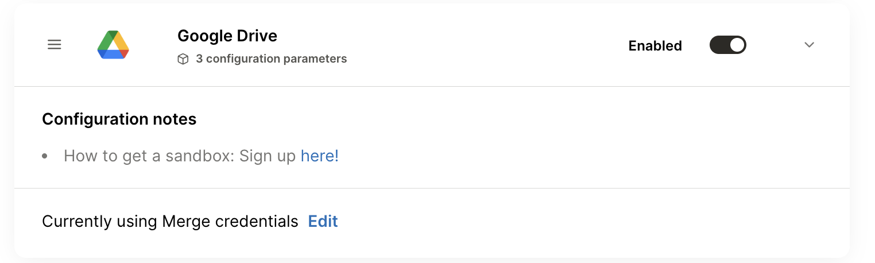This screenshot has width=875, height=263.
Task: Click the bullet point before the sandbox note
Action: pyautogui.click(x=45, y=156)
